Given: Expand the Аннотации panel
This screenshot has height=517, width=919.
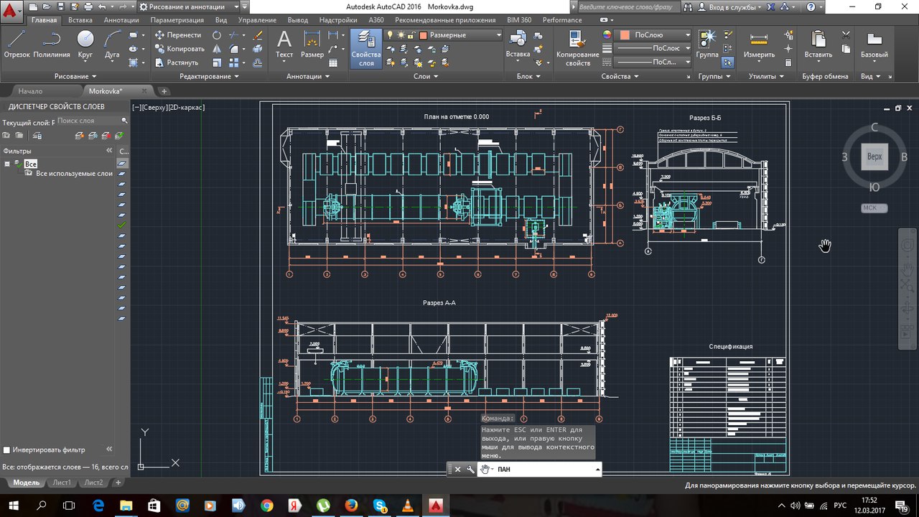Looking at the screenshot, I should (x=308, y=76).
